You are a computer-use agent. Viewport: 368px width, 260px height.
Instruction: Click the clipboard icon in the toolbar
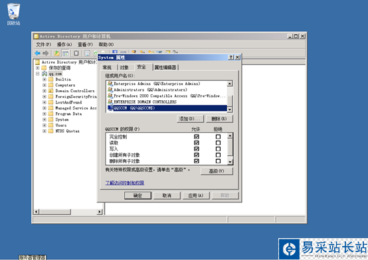[76, 53]
